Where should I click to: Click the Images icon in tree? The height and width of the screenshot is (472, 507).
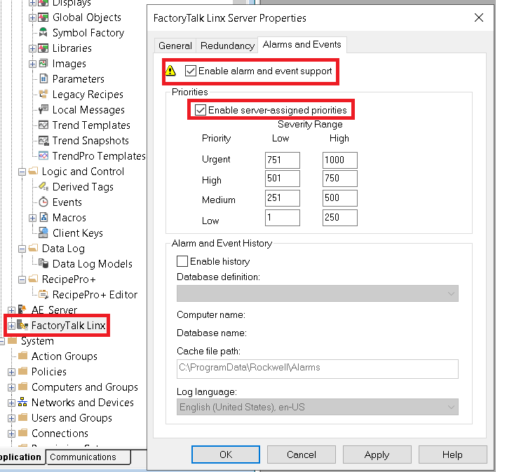[43, 63]
